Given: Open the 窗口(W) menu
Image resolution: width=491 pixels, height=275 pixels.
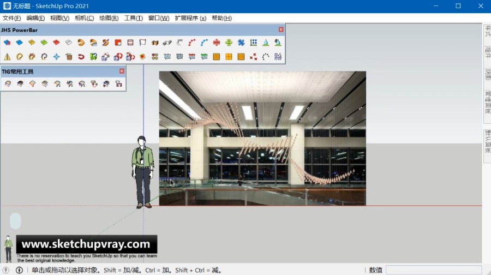Looking at the screenshot, I should pyautogui.click(x=159, y=18).
